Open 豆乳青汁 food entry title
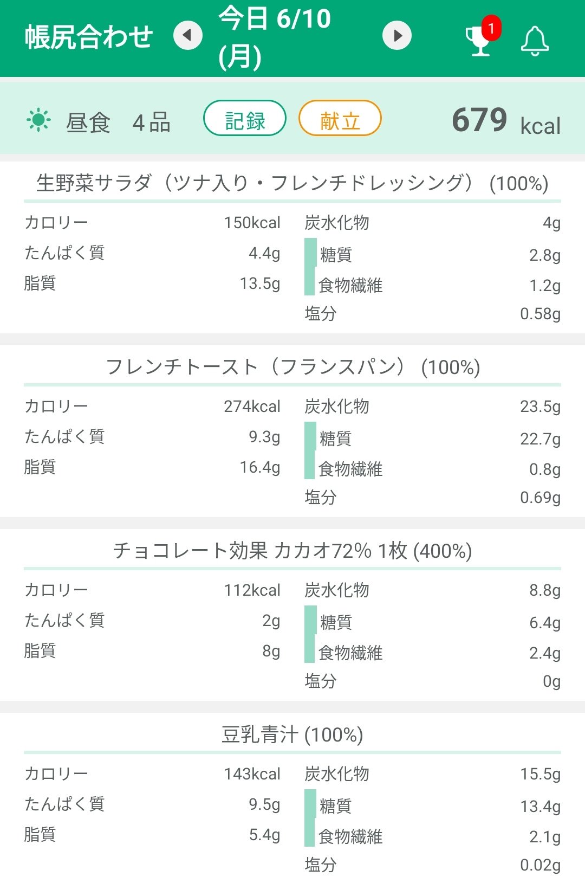Image resolution: width=585 pixels, height=883 pixels. pyautogui.click(x=292, y=734)
